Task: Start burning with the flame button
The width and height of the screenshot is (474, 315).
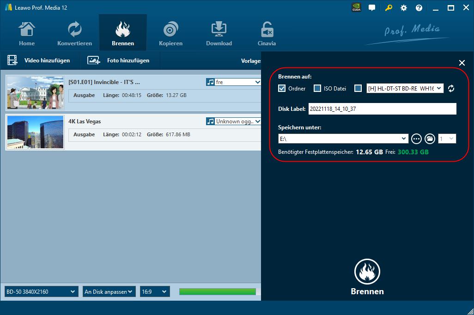Action: (367, 272)
